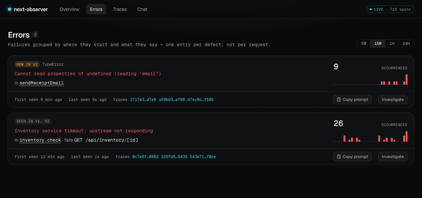Copy prompt for the Inventory timeout entry
Screen dimensions: 422x198
point(352,157)
